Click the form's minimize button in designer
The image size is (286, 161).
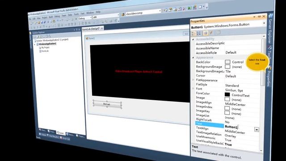186,34
